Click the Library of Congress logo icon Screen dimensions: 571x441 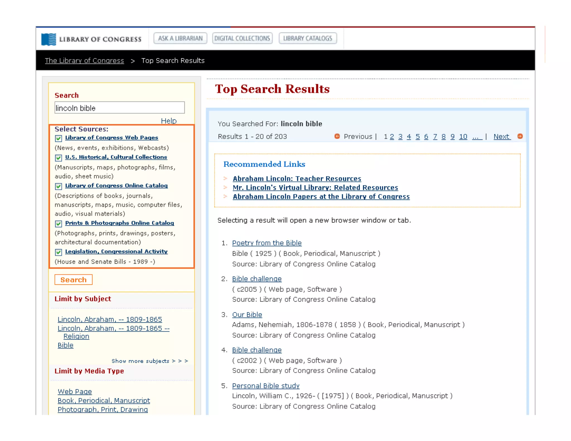49,39
